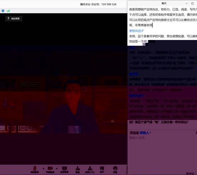The image size is (197, 175).
Task: Click the blue shield security icon
Action: pos(3,11)
